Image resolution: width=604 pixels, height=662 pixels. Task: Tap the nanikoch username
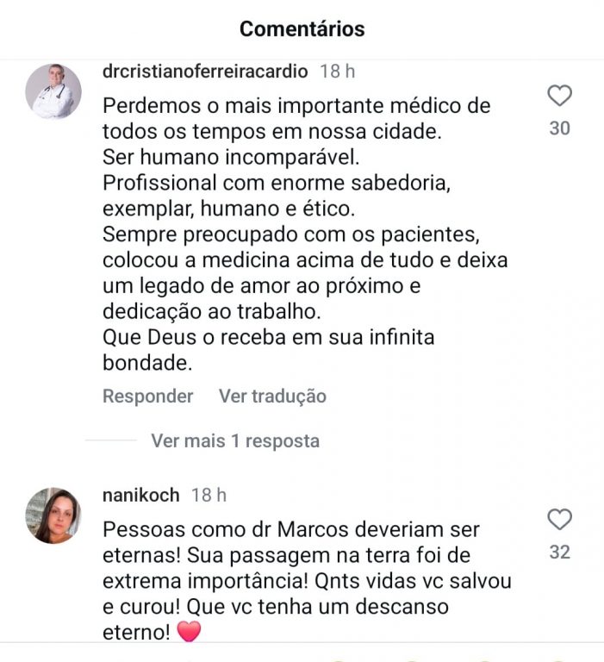141,495
